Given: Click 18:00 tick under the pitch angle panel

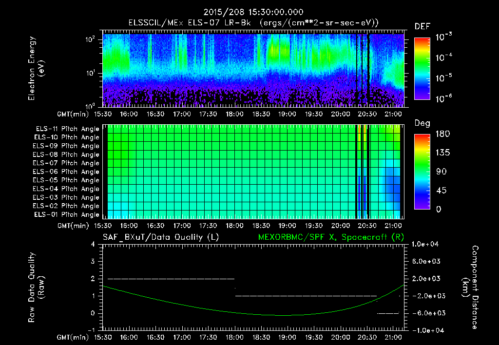Looking at the screenshot, I should tap(234, 226).
